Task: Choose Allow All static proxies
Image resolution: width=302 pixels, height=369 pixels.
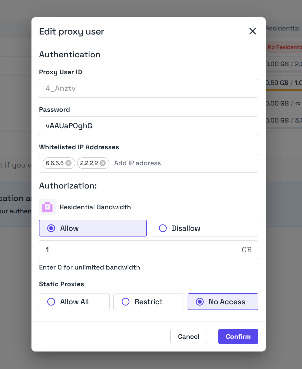Action: (74, 301)
